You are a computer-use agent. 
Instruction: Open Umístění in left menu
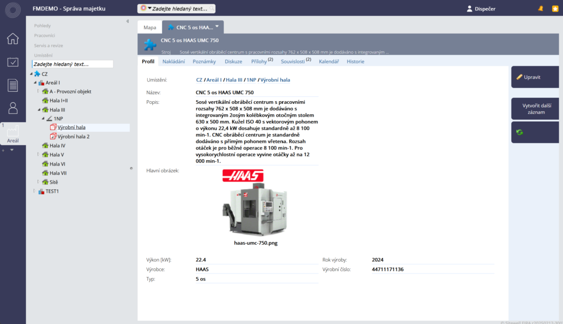43,56
